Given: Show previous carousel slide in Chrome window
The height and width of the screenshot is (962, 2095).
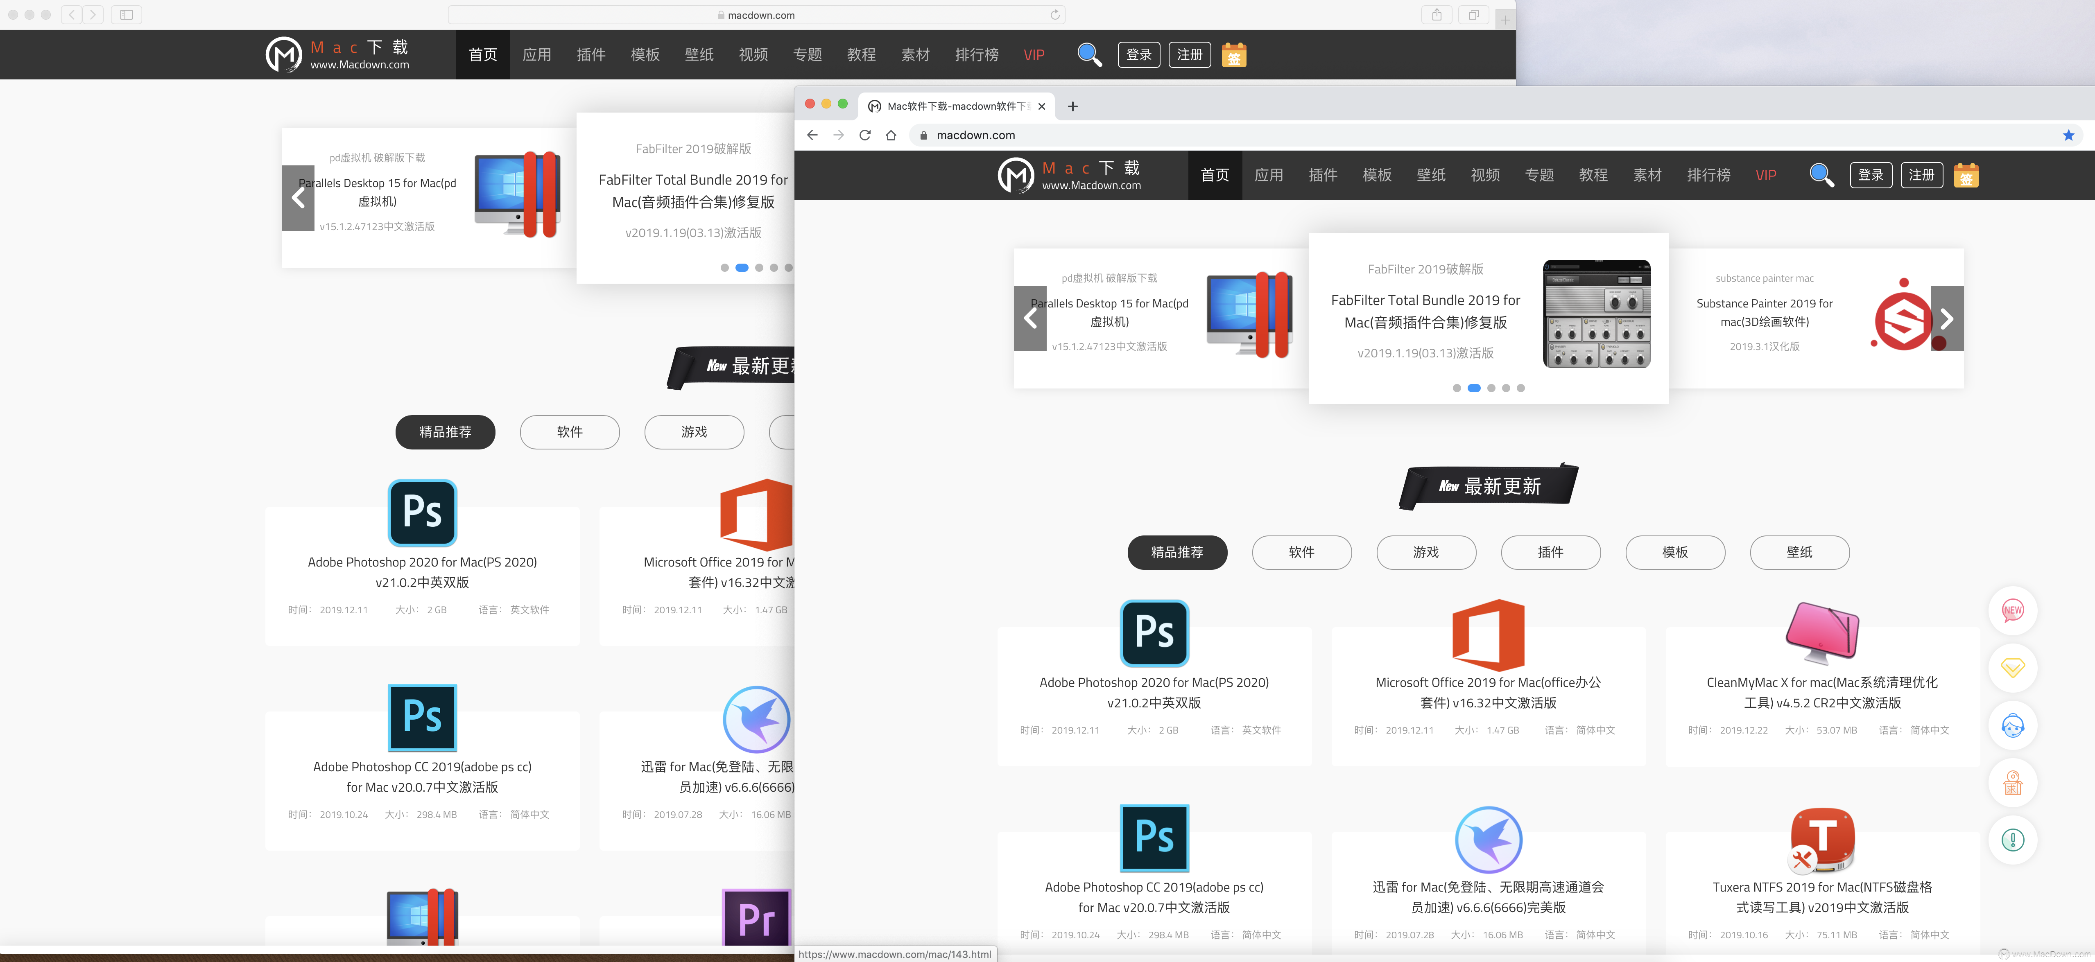Looking at the screenshot, I should (1029, 318).
